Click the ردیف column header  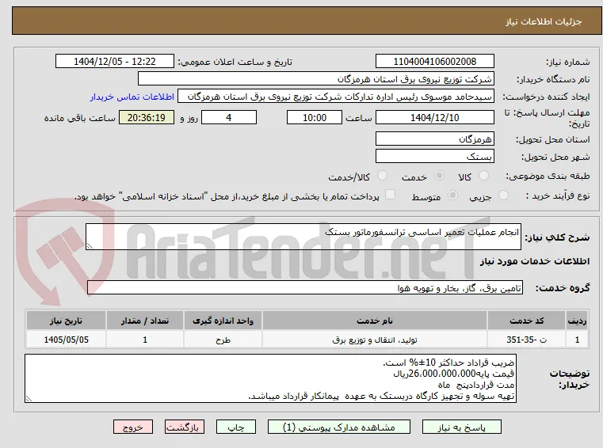point(577,321)
